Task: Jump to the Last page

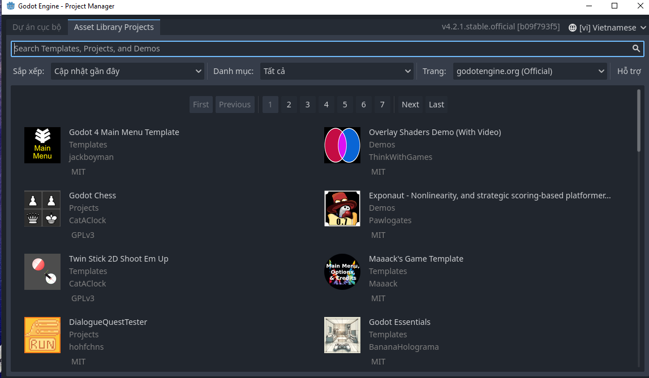Action: pos(436,105)
